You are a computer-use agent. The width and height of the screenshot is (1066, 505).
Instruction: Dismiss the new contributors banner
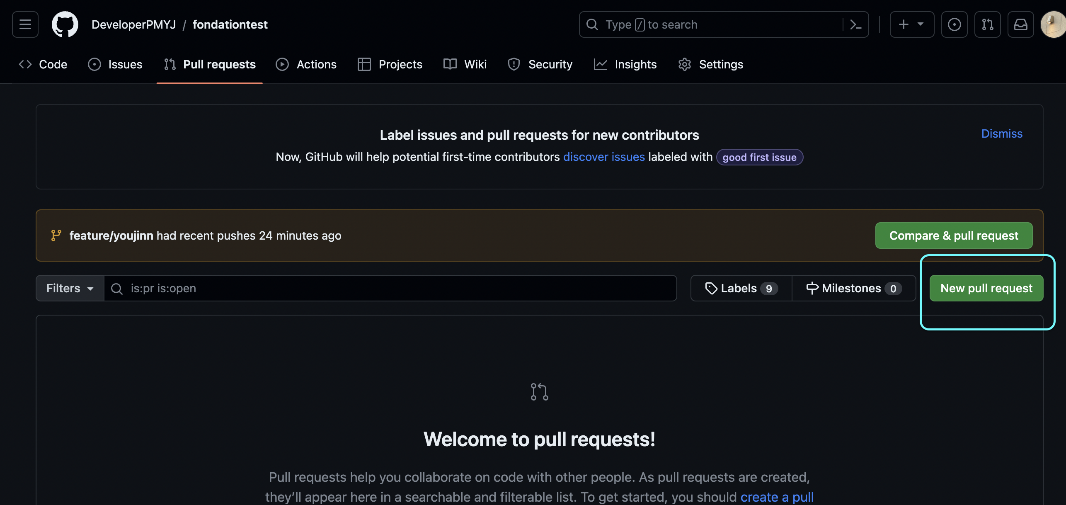pos(1001,134)
